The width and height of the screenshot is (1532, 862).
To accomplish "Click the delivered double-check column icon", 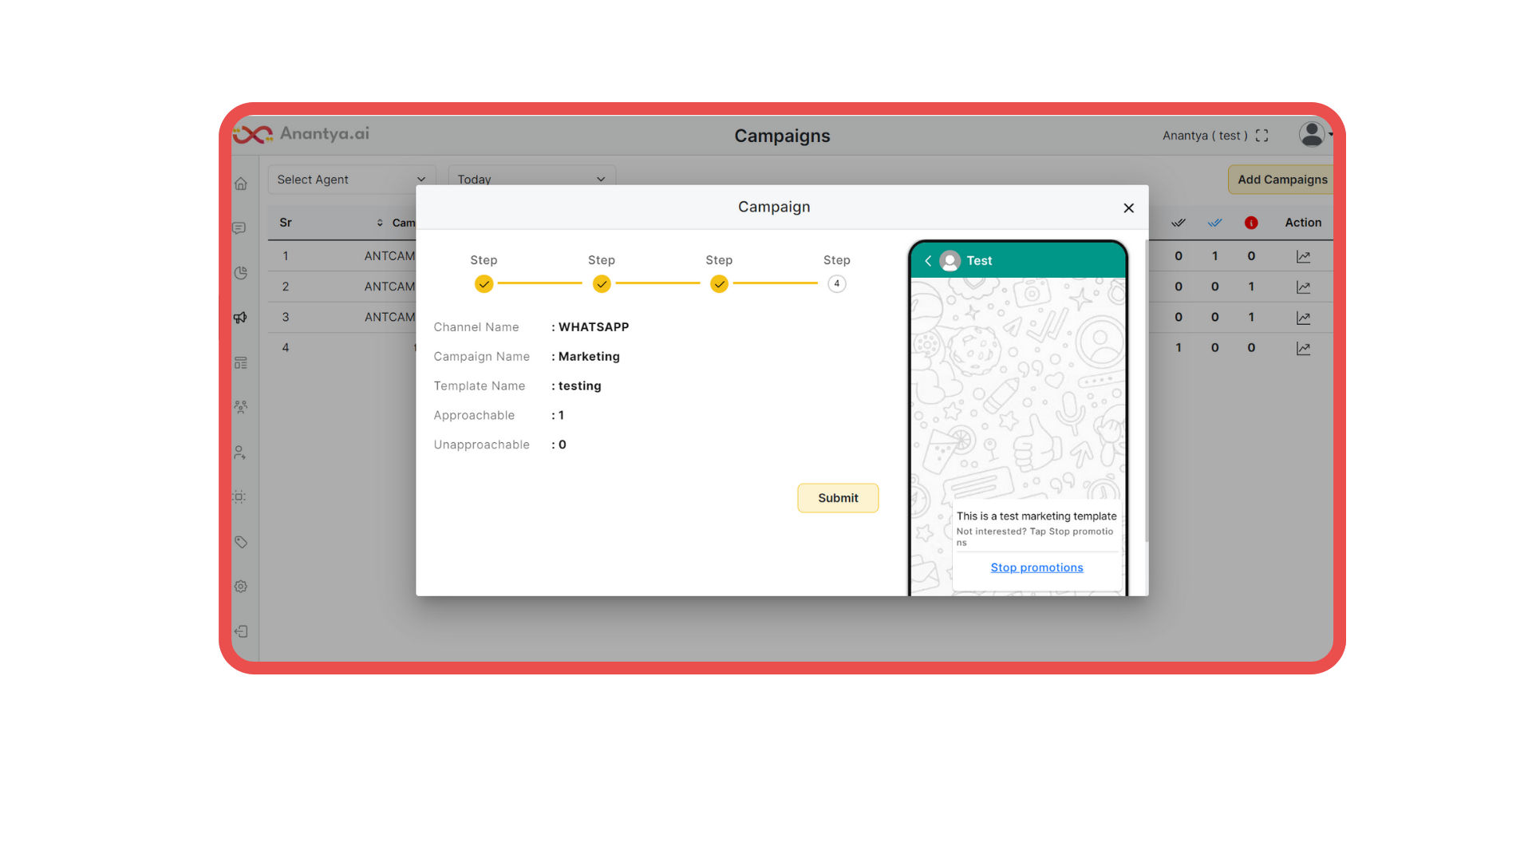I will 1179,223.
